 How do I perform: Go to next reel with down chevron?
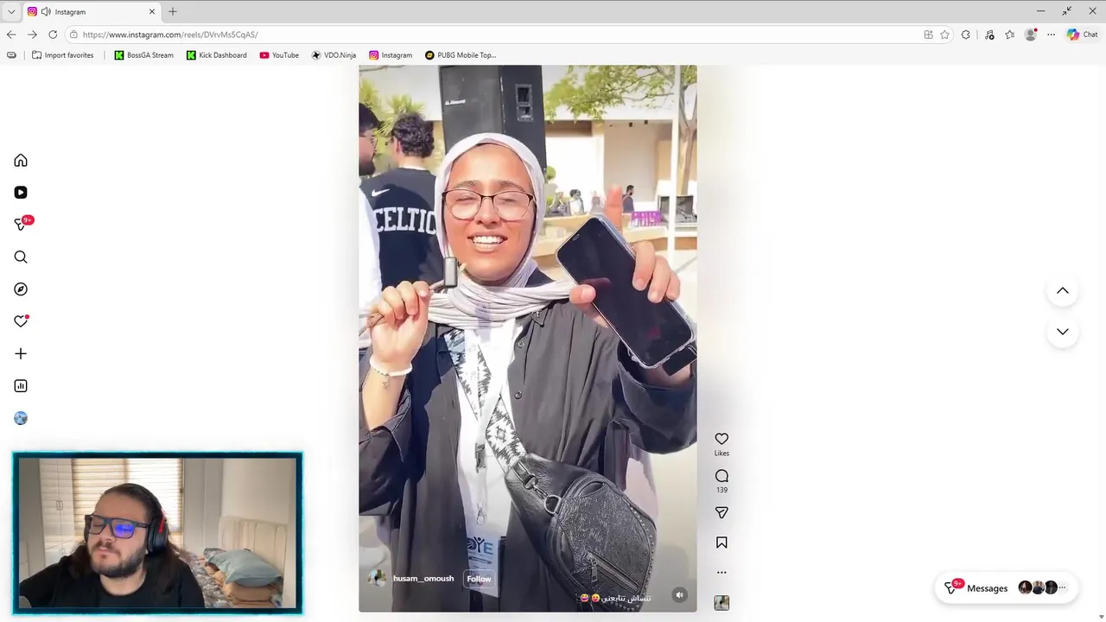pos(1063,332)
